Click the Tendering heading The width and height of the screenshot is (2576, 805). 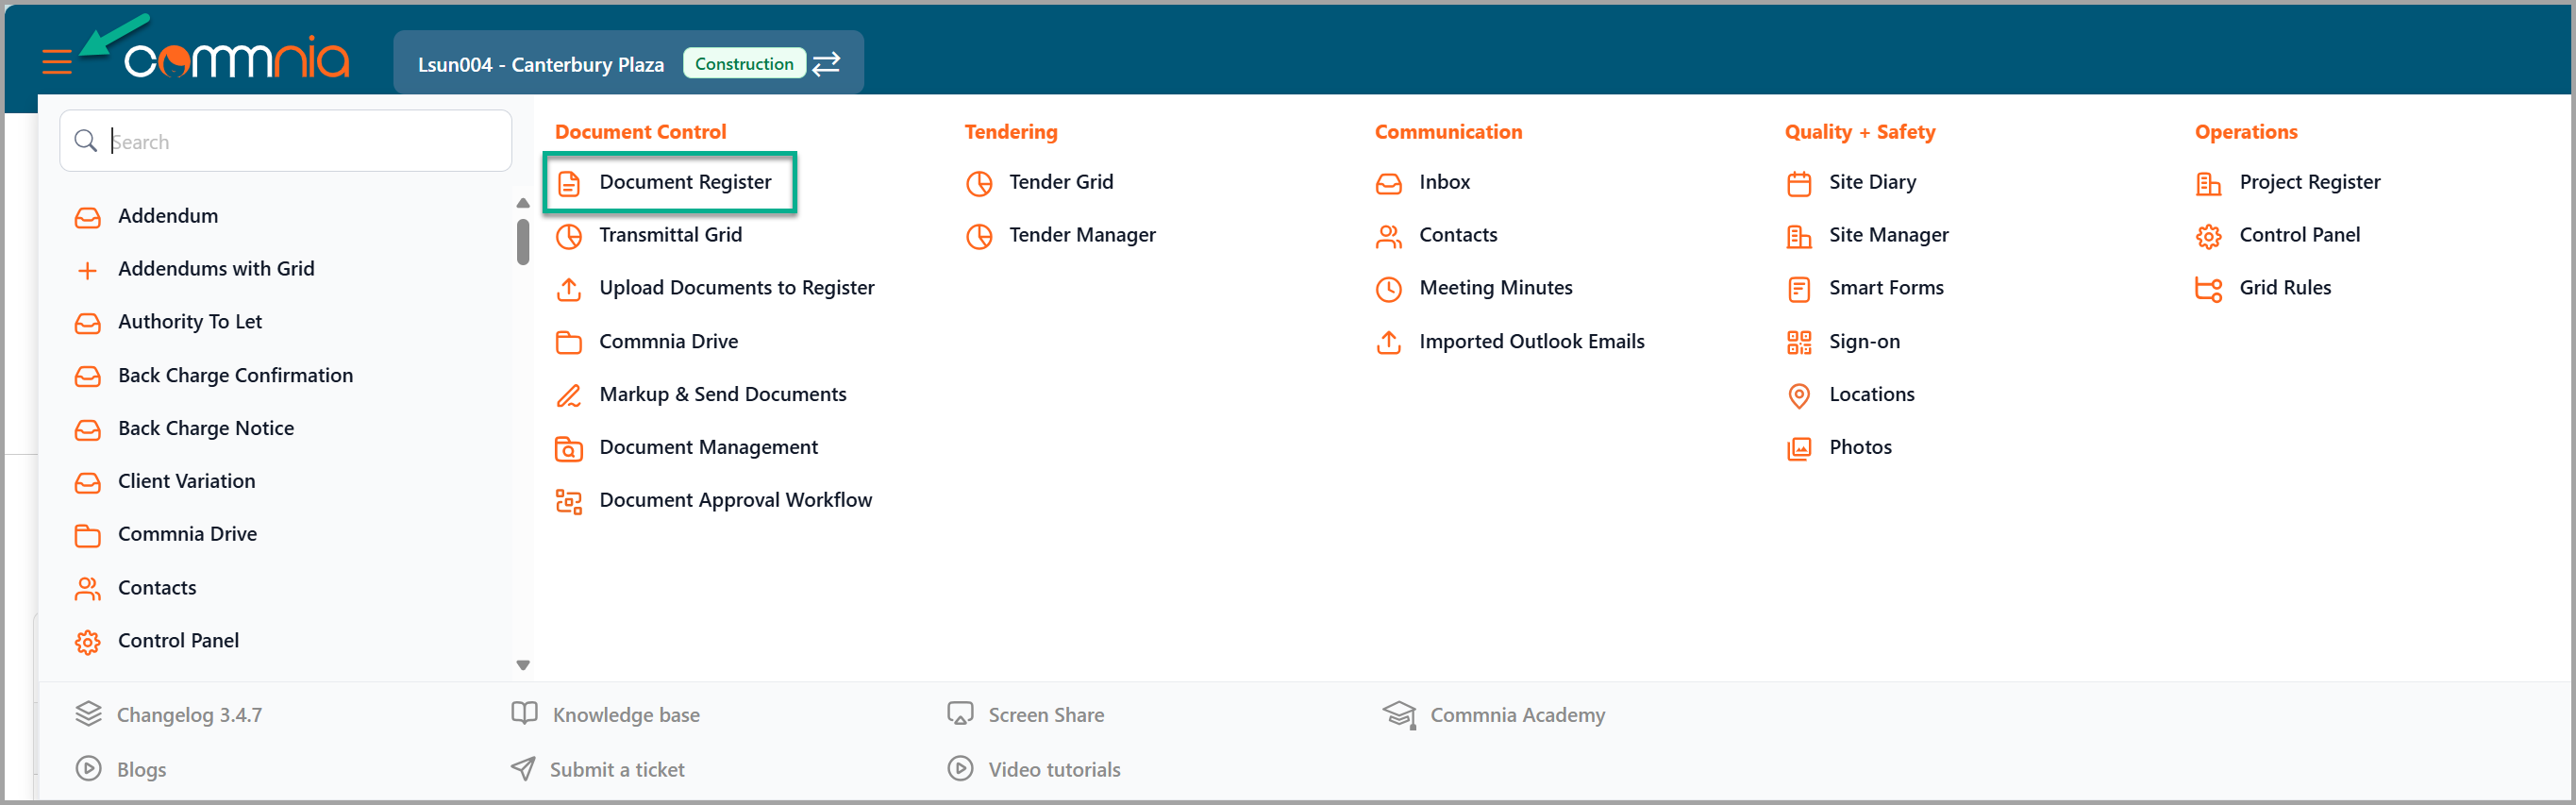tap(1011, 132)
